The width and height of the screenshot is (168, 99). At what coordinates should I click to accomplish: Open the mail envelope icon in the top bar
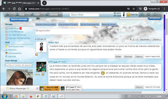click(148, 15)
